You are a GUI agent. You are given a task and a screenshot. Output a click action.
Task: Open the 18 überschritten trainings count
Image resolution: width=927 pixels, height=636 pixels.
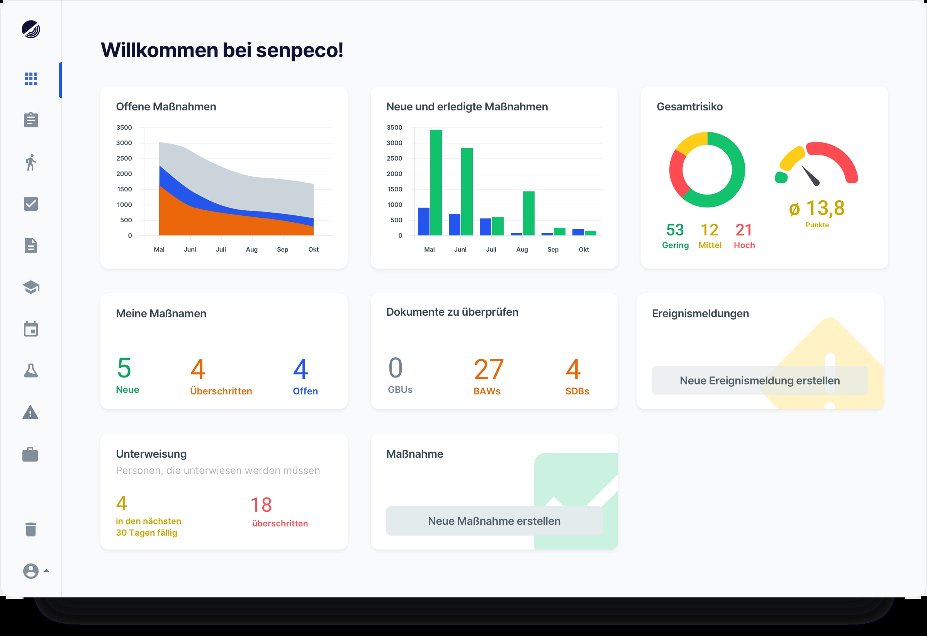(x=280, y=512)
